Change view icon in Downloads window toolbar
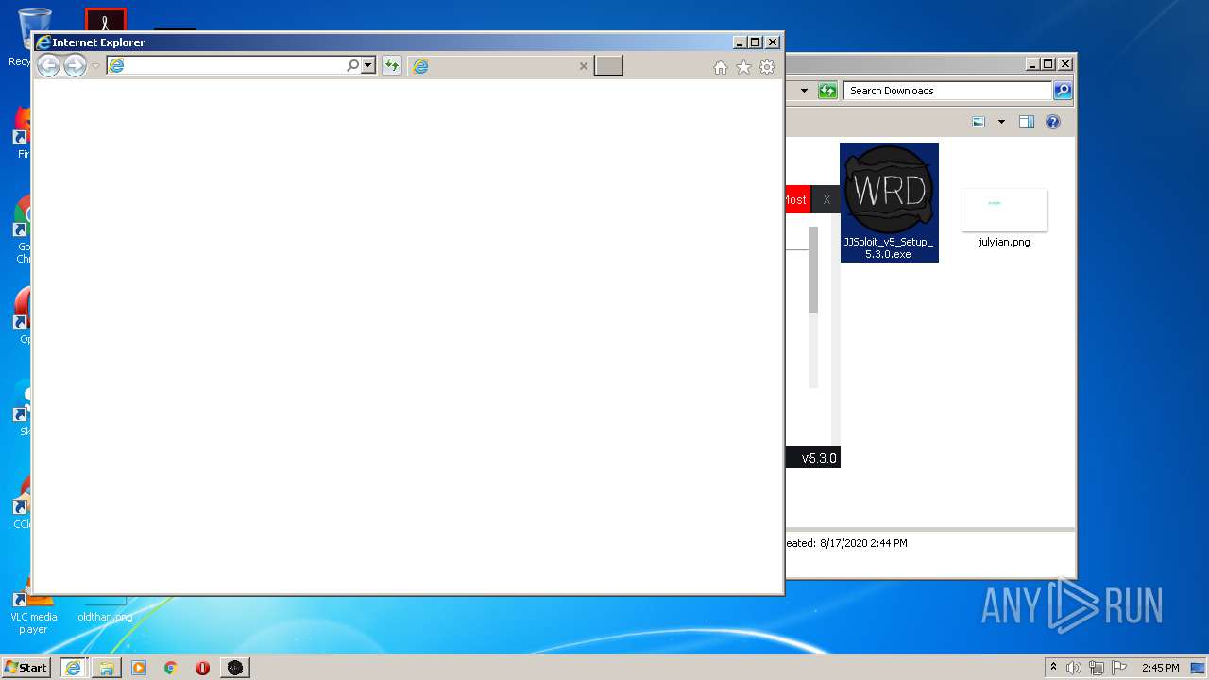The height and width of the screenshot is (680, 1209). tap(979, 122)
